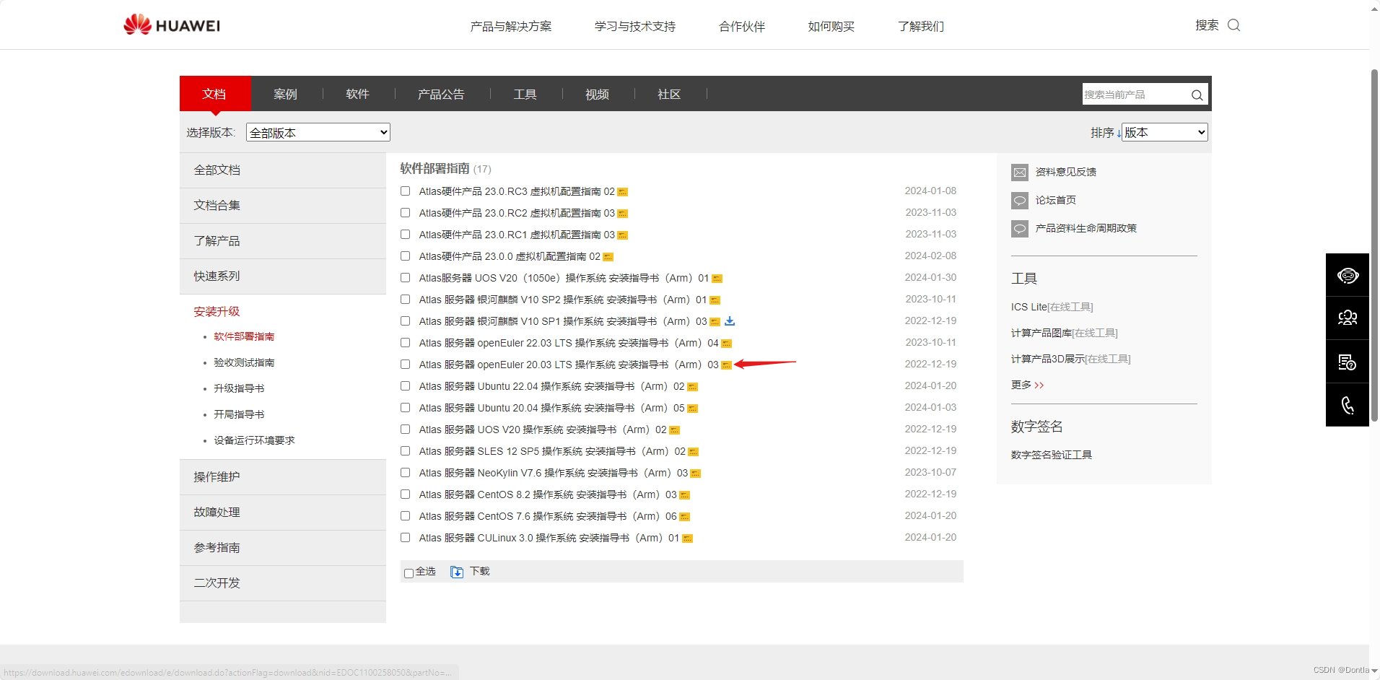The image size is (1380, 680).
Task: Open the 全部版本 version dropdown
Action: 318,132
